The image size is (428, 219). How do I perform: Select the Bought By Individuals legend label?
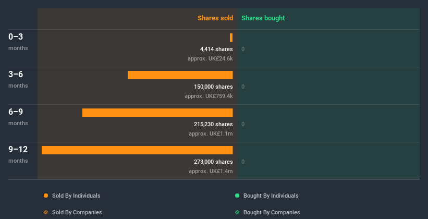pyautogui.click(x=271, y=196)
